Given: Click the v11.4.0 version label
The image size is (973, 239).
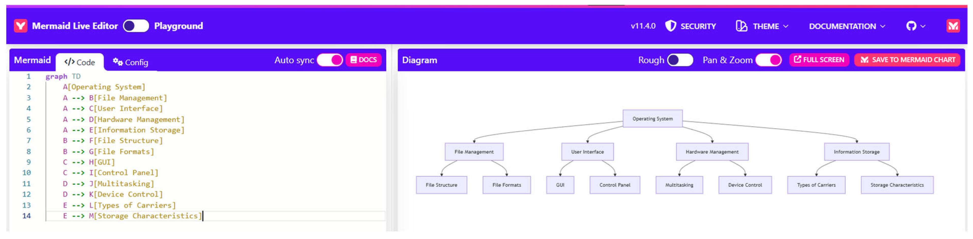Looking at the screenshot, I should pyautogui.click(x=643, y=26).
